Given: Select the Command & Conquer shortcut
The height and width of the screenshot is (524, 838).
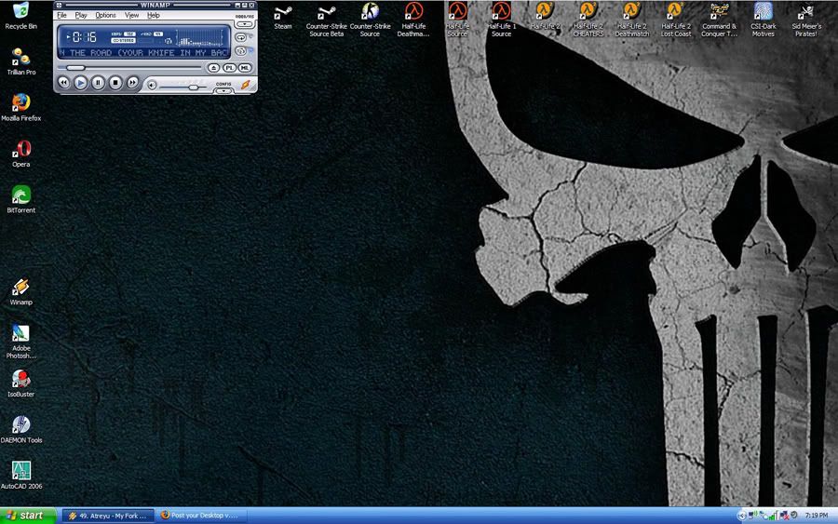Looking at the screenshot, I should (x=720, y=20).
